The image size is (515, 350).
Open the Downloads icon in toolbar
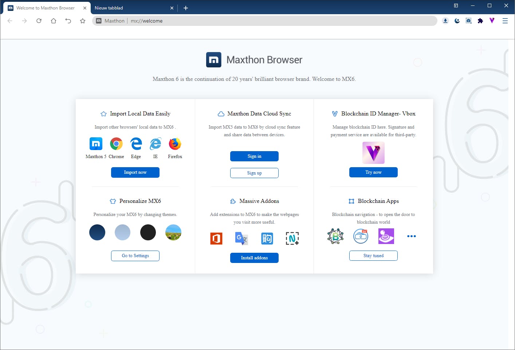coord(445,21)
